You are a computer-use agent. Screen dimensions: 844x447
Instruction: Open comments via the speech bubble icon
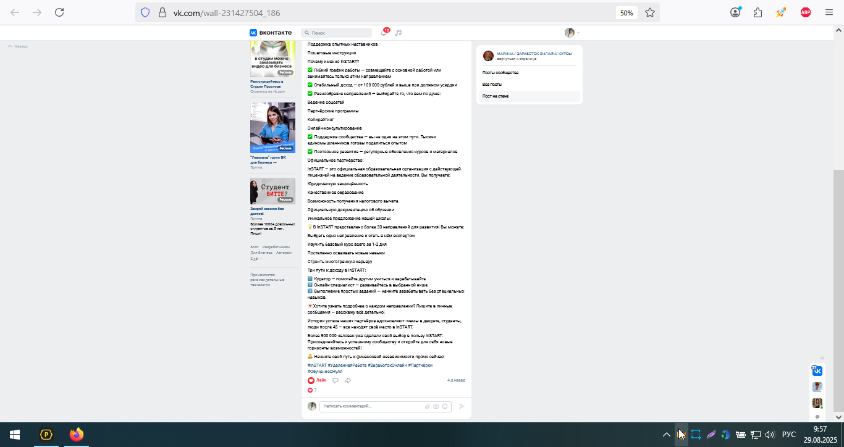click(335, 380)
